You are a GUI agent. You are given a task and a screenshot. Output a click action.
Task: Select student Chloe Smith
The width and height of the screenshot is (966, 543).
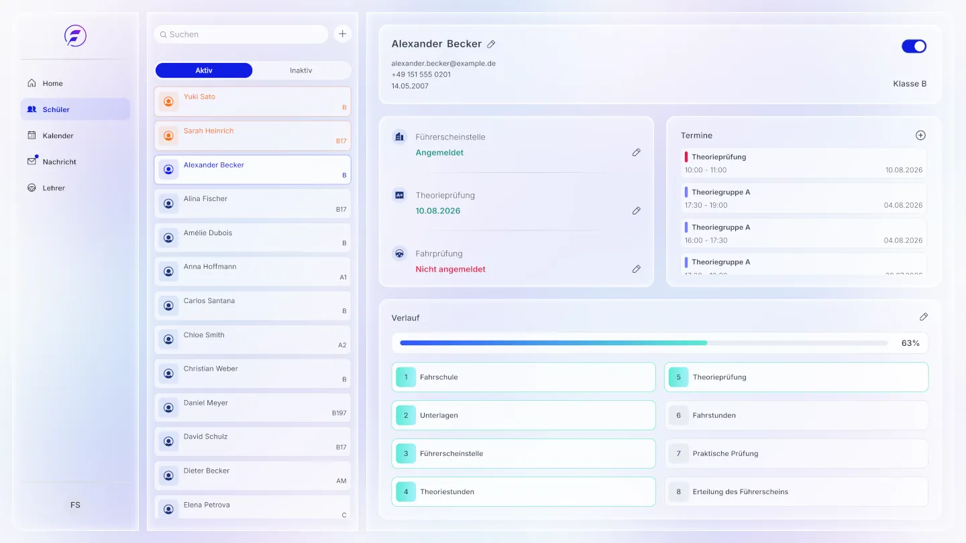(x=252, y=340)
